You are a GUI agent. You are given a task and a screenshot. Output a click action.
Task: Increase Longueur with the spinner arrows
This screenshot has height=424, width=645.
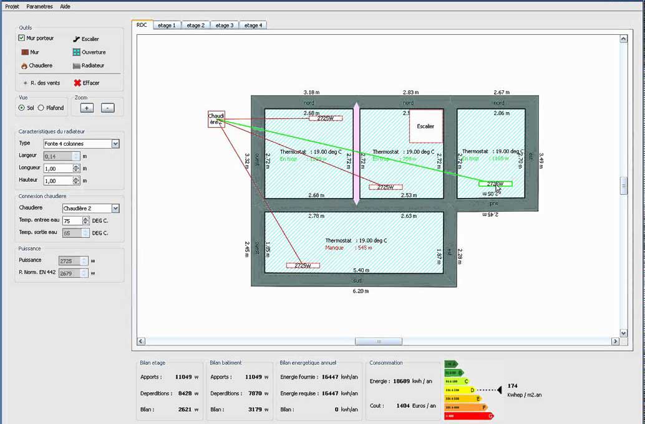pyautogui.click(x=76, y=166)
